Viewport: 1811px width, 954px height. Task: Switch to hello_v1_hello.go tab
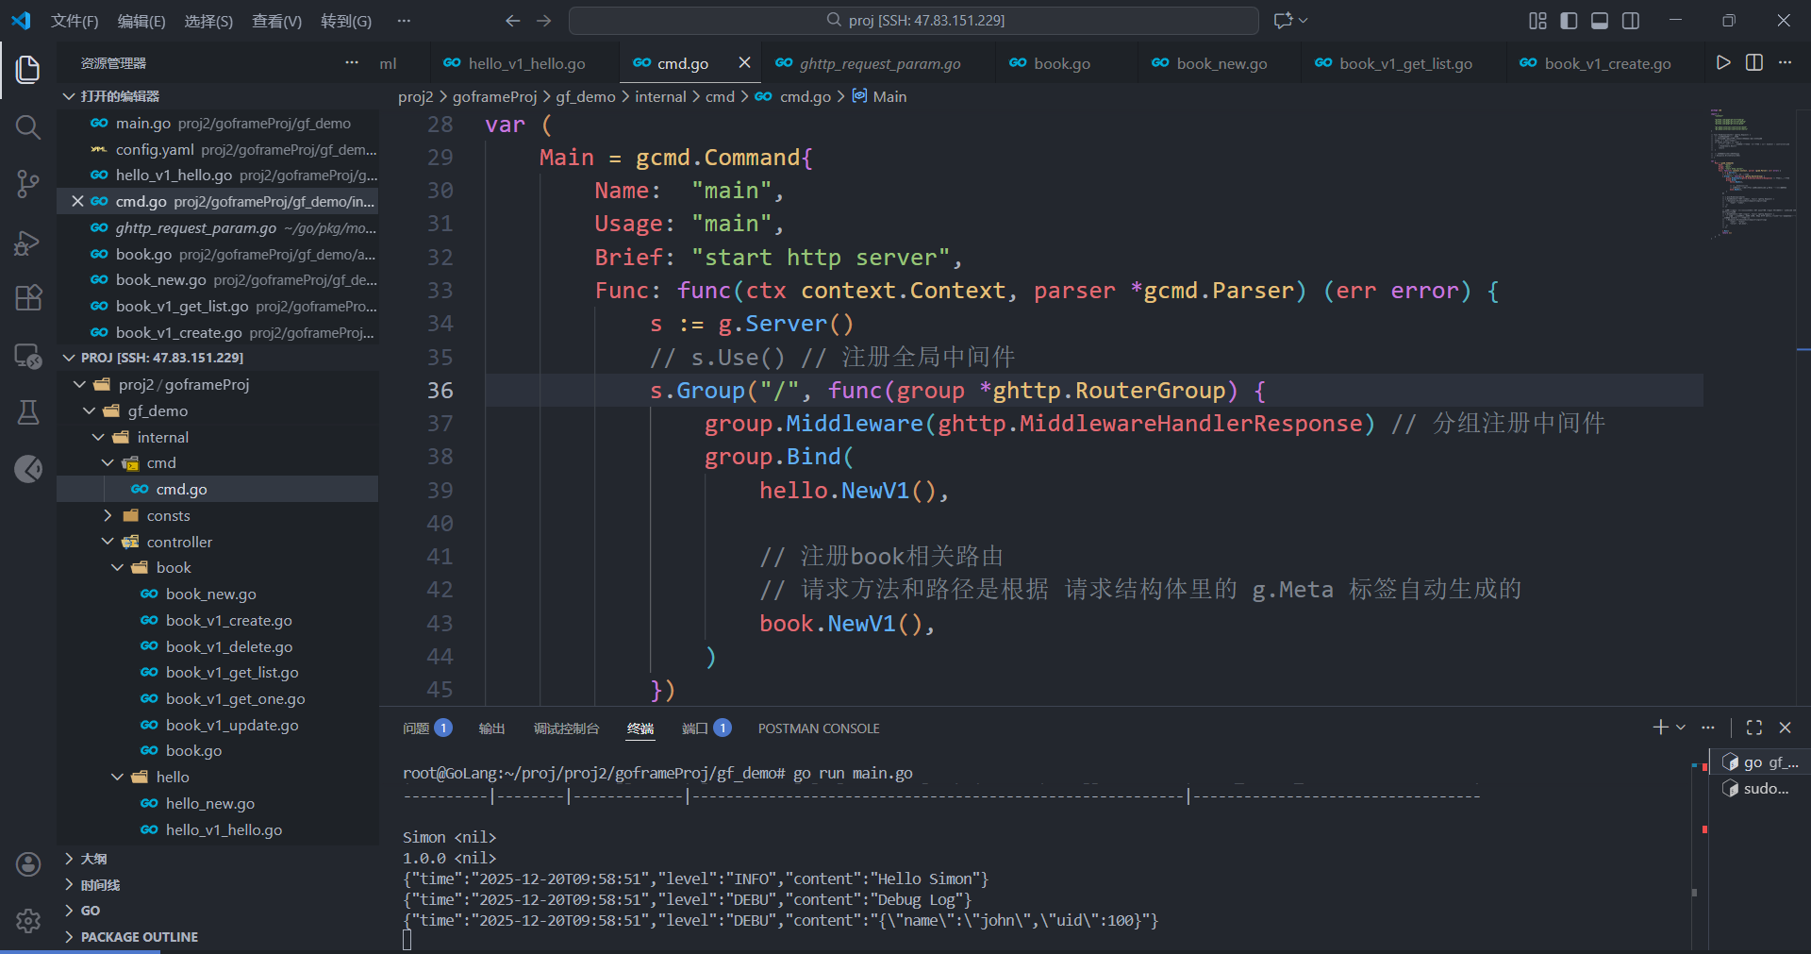pos(525,63)
